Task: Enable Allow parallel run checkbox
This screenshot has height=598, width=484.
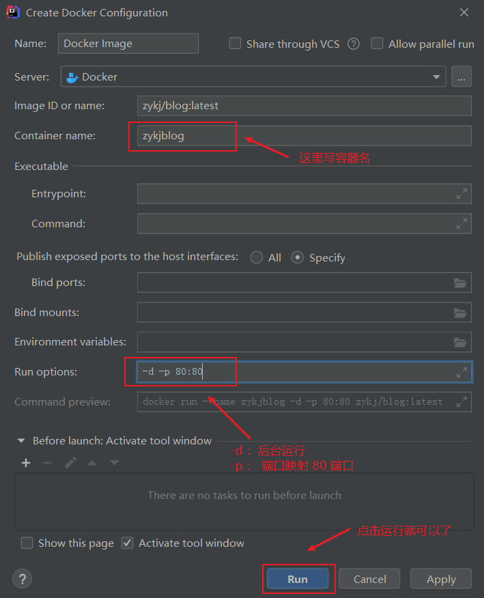Action: coord(377,44)
